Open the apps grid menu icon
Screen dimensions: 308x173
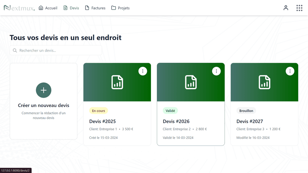(x=299, y=8)
